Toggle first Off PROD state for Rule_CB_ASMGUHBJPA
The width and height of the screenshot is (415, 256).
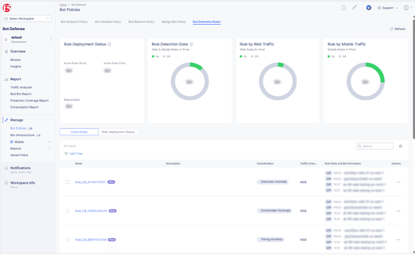click(329, 202)
